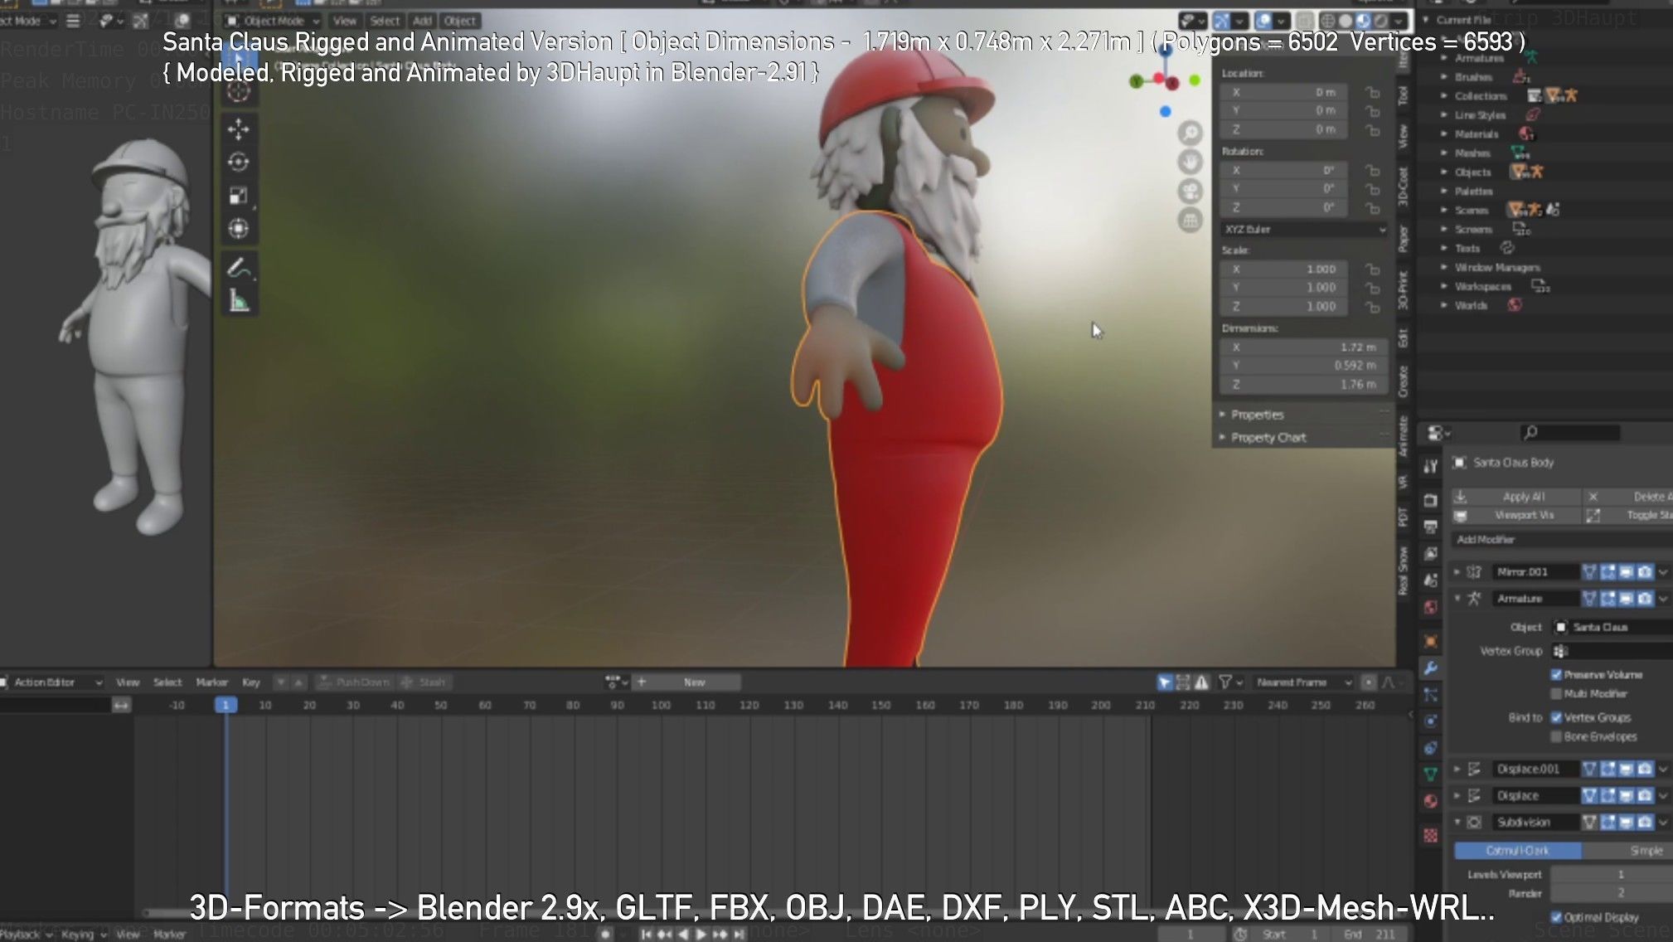Open the Object Data green triangle tab
Viewport: 1673px width, 942px height.
1431,774
